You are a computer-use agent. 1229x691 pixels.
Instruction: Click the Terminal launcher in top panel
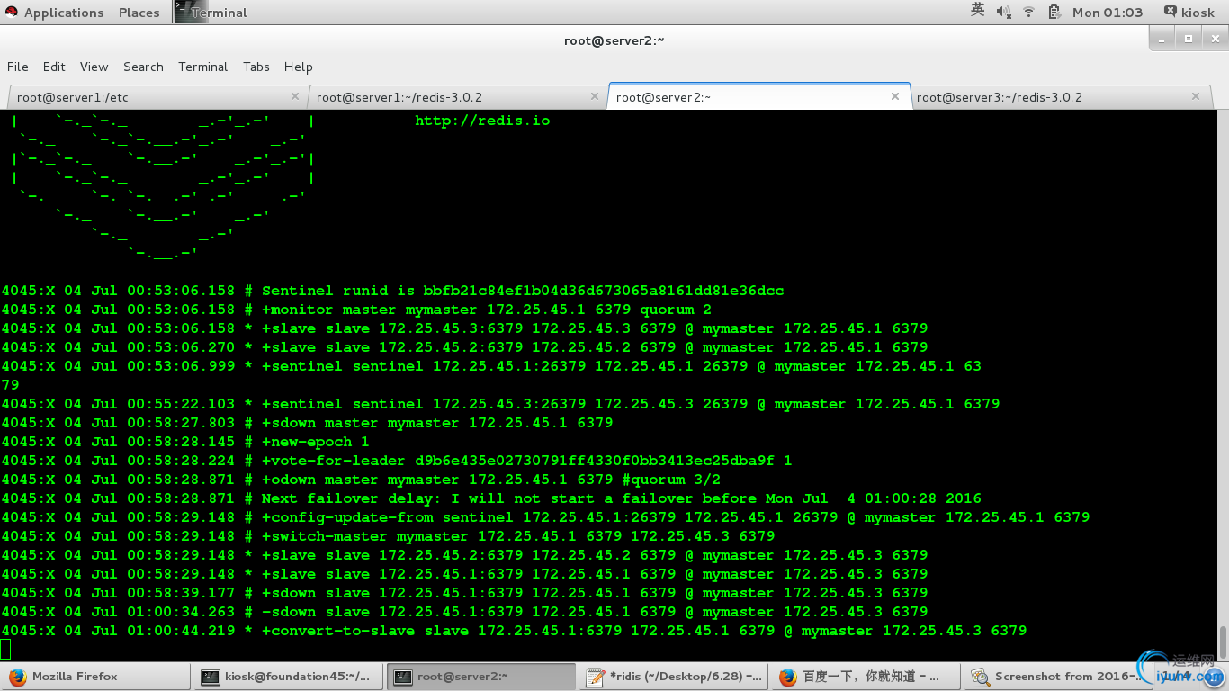click(211, 13)
